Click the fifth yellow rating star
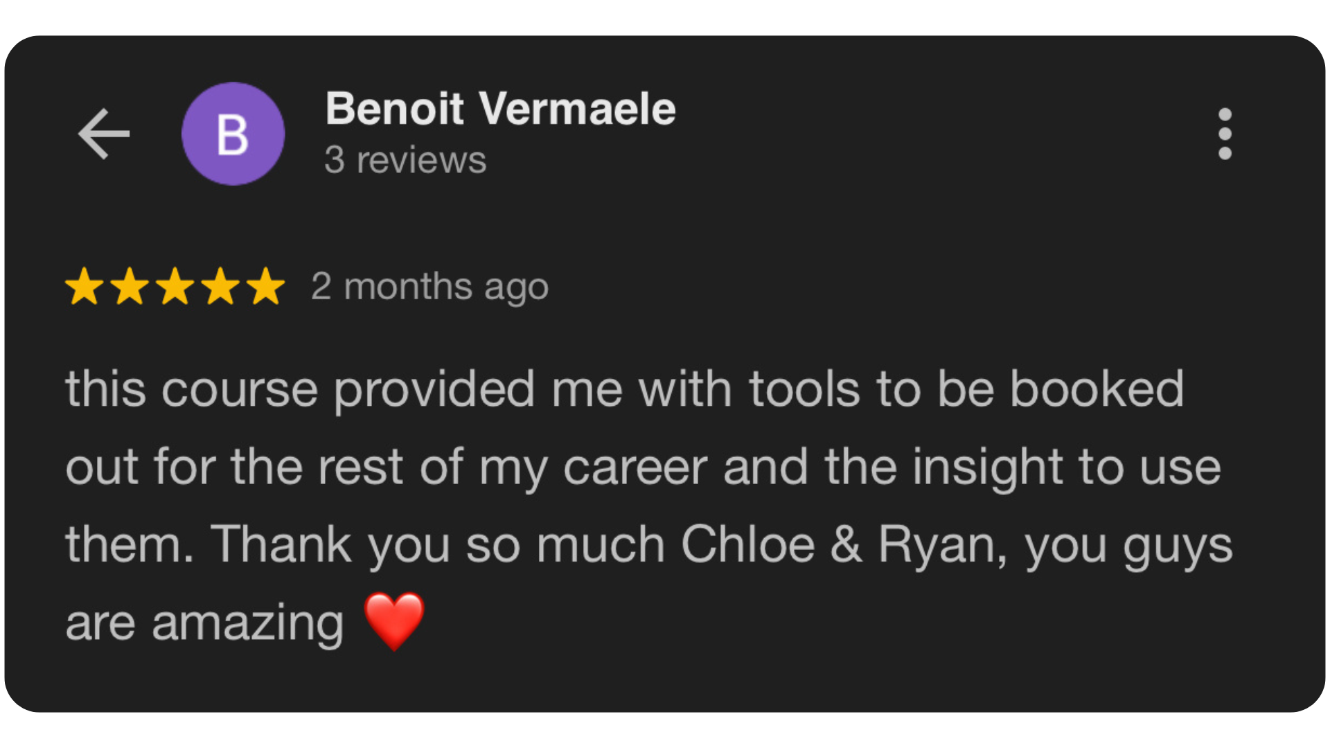 (x=266, y=286)
